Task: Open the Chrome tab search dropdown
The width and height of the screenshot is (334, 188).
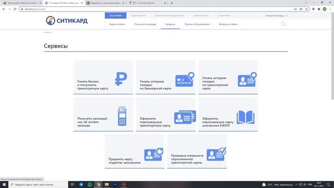Action: [x=306, y=3]
